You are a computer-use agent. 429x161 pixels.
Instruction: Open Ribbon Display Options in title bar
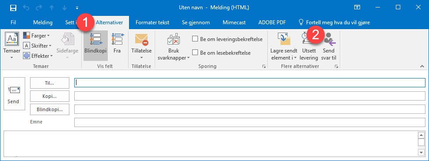pos(357,7)
